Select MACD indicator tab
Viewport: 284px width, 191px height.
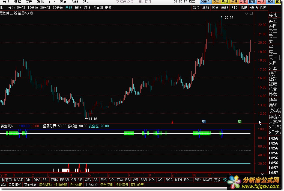coord(19,180)
